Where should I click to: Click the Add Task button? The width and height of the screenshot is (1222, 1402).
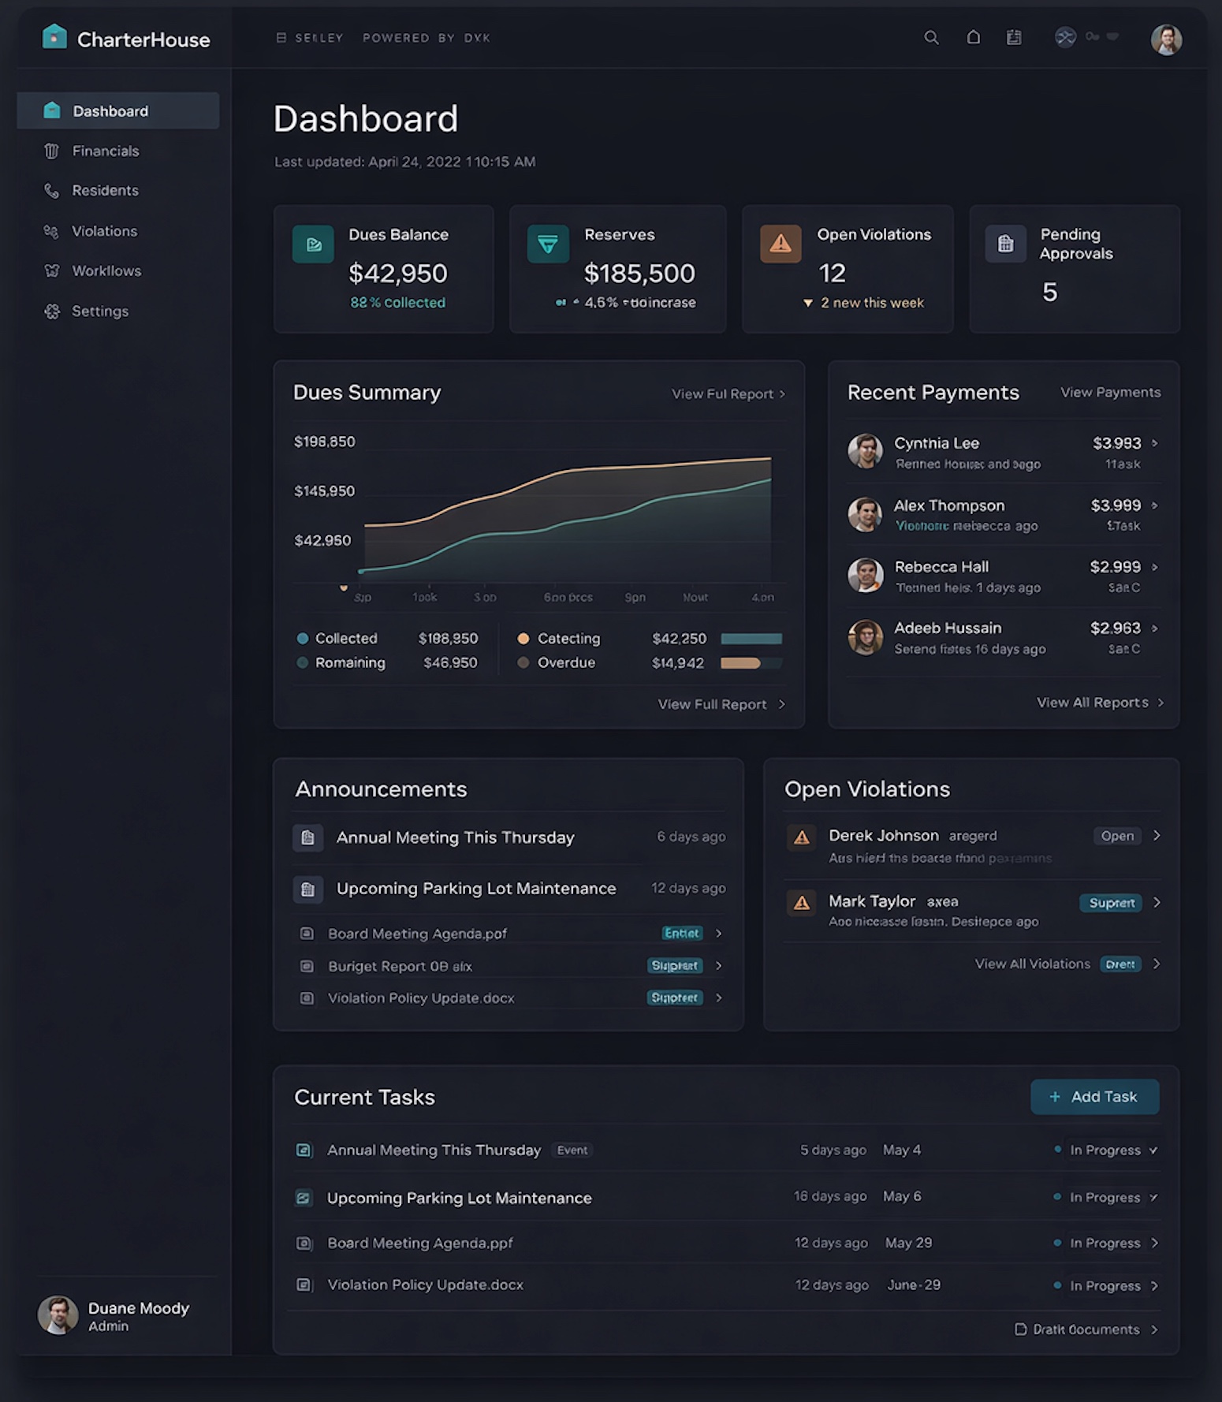(x=1094, y=1097)
